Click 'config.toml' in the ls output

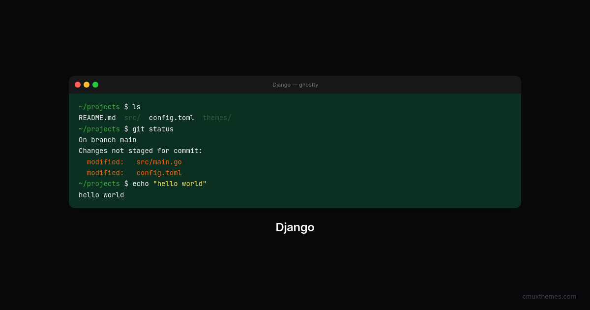(x=172, y=118)
